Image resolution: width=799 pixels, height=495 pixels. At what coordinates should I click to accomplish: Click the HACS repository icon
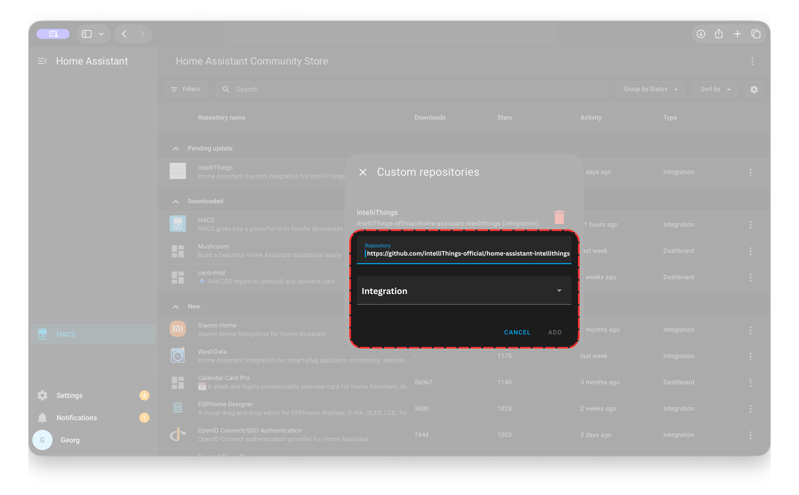178,223
